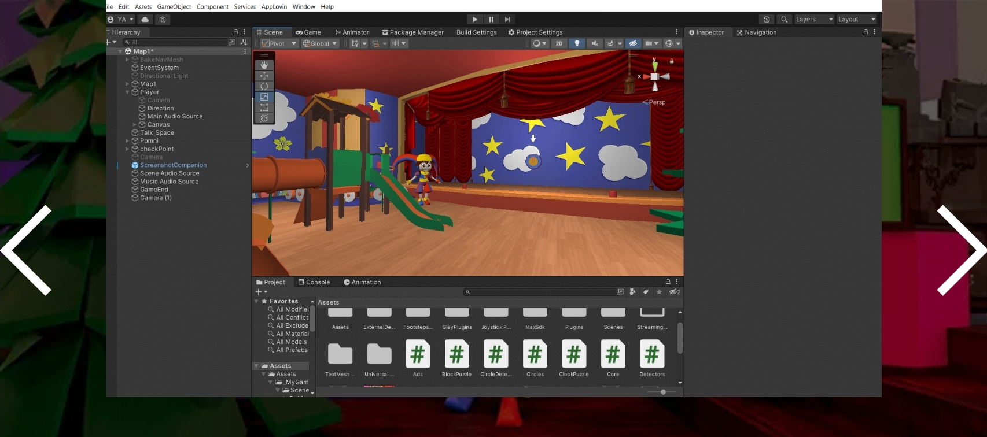Open the Layout dropdown
This screenshot has height=437, width=987.
[x=857, y=19]
